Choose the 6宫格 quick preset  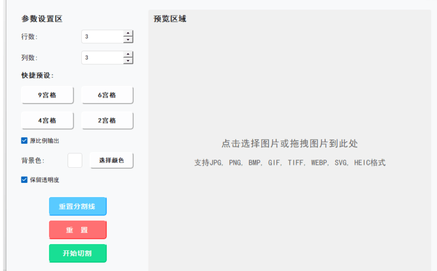coord(107,95)
